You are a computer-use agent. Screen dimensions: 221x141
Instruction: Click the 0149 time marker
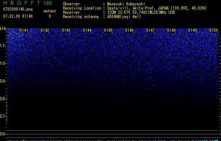point(193,30)
